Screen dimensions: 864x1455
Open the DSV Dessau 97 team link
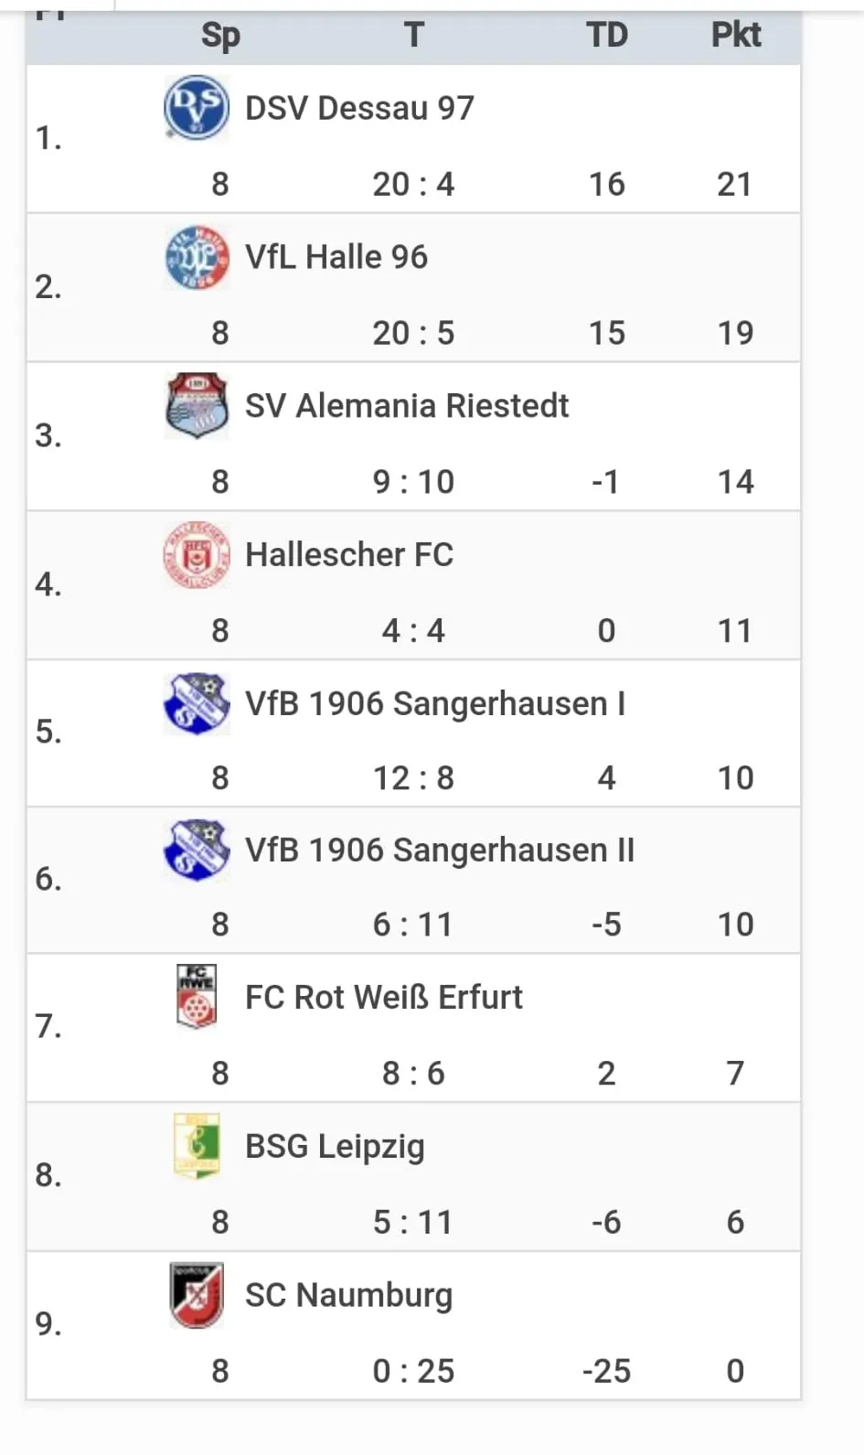[x=359, y=108]
